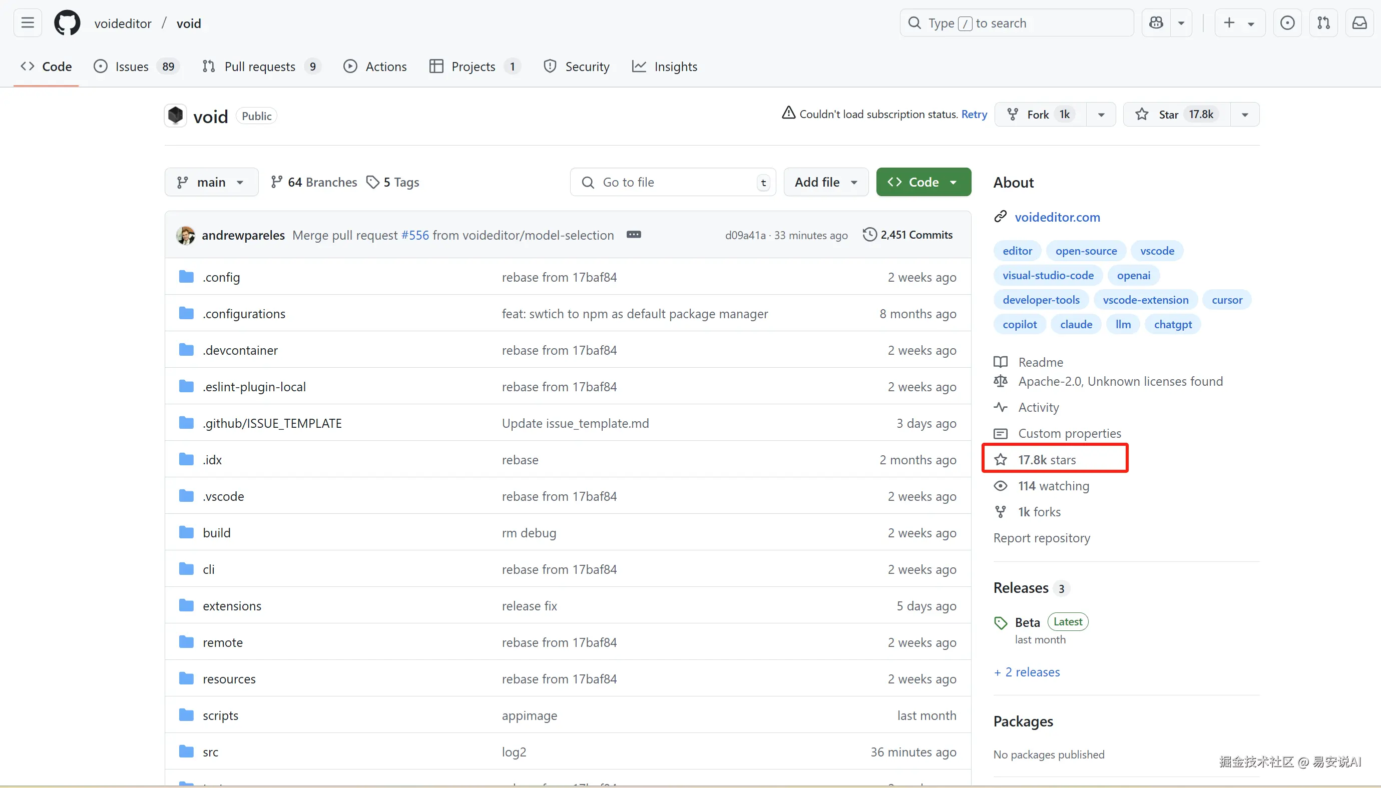This screenshot has height=788, width=1381.
Task: Click the andrewpareles avatar thumbnail
Action: pos(186,235)
